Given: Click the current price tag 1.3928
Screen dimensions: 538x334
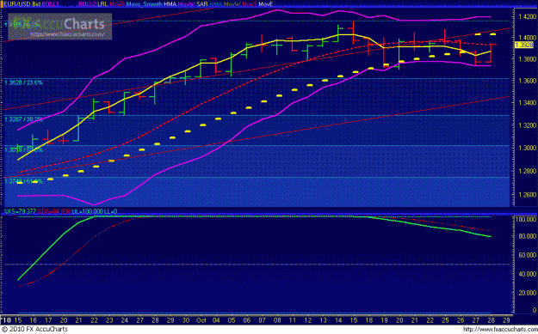Looking at the screenshot, I should (x=525, y=45).
